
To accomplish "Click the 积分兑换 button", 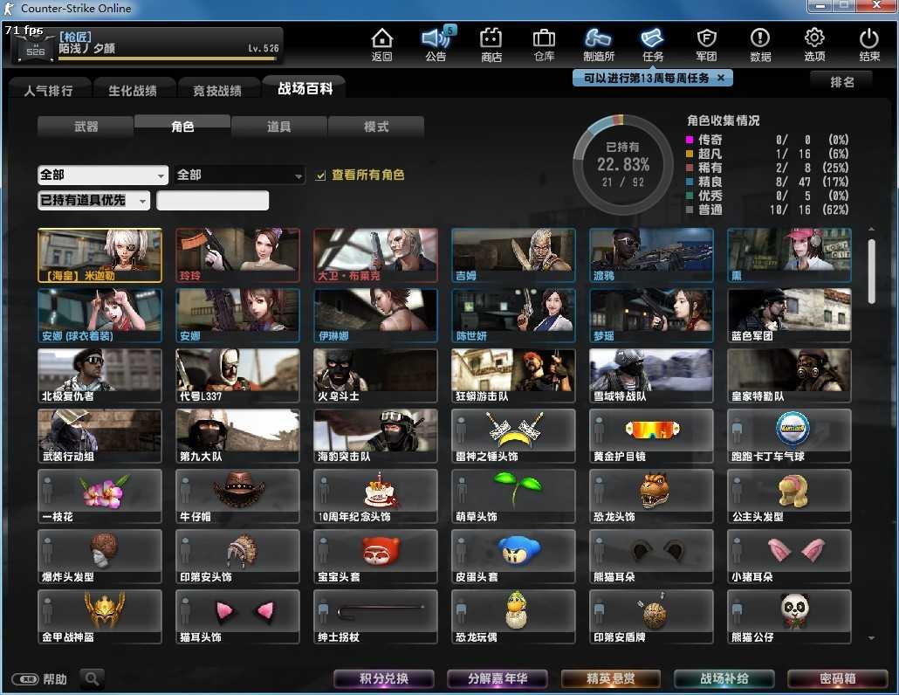I will pyautogui.click(x=383, y=678).
